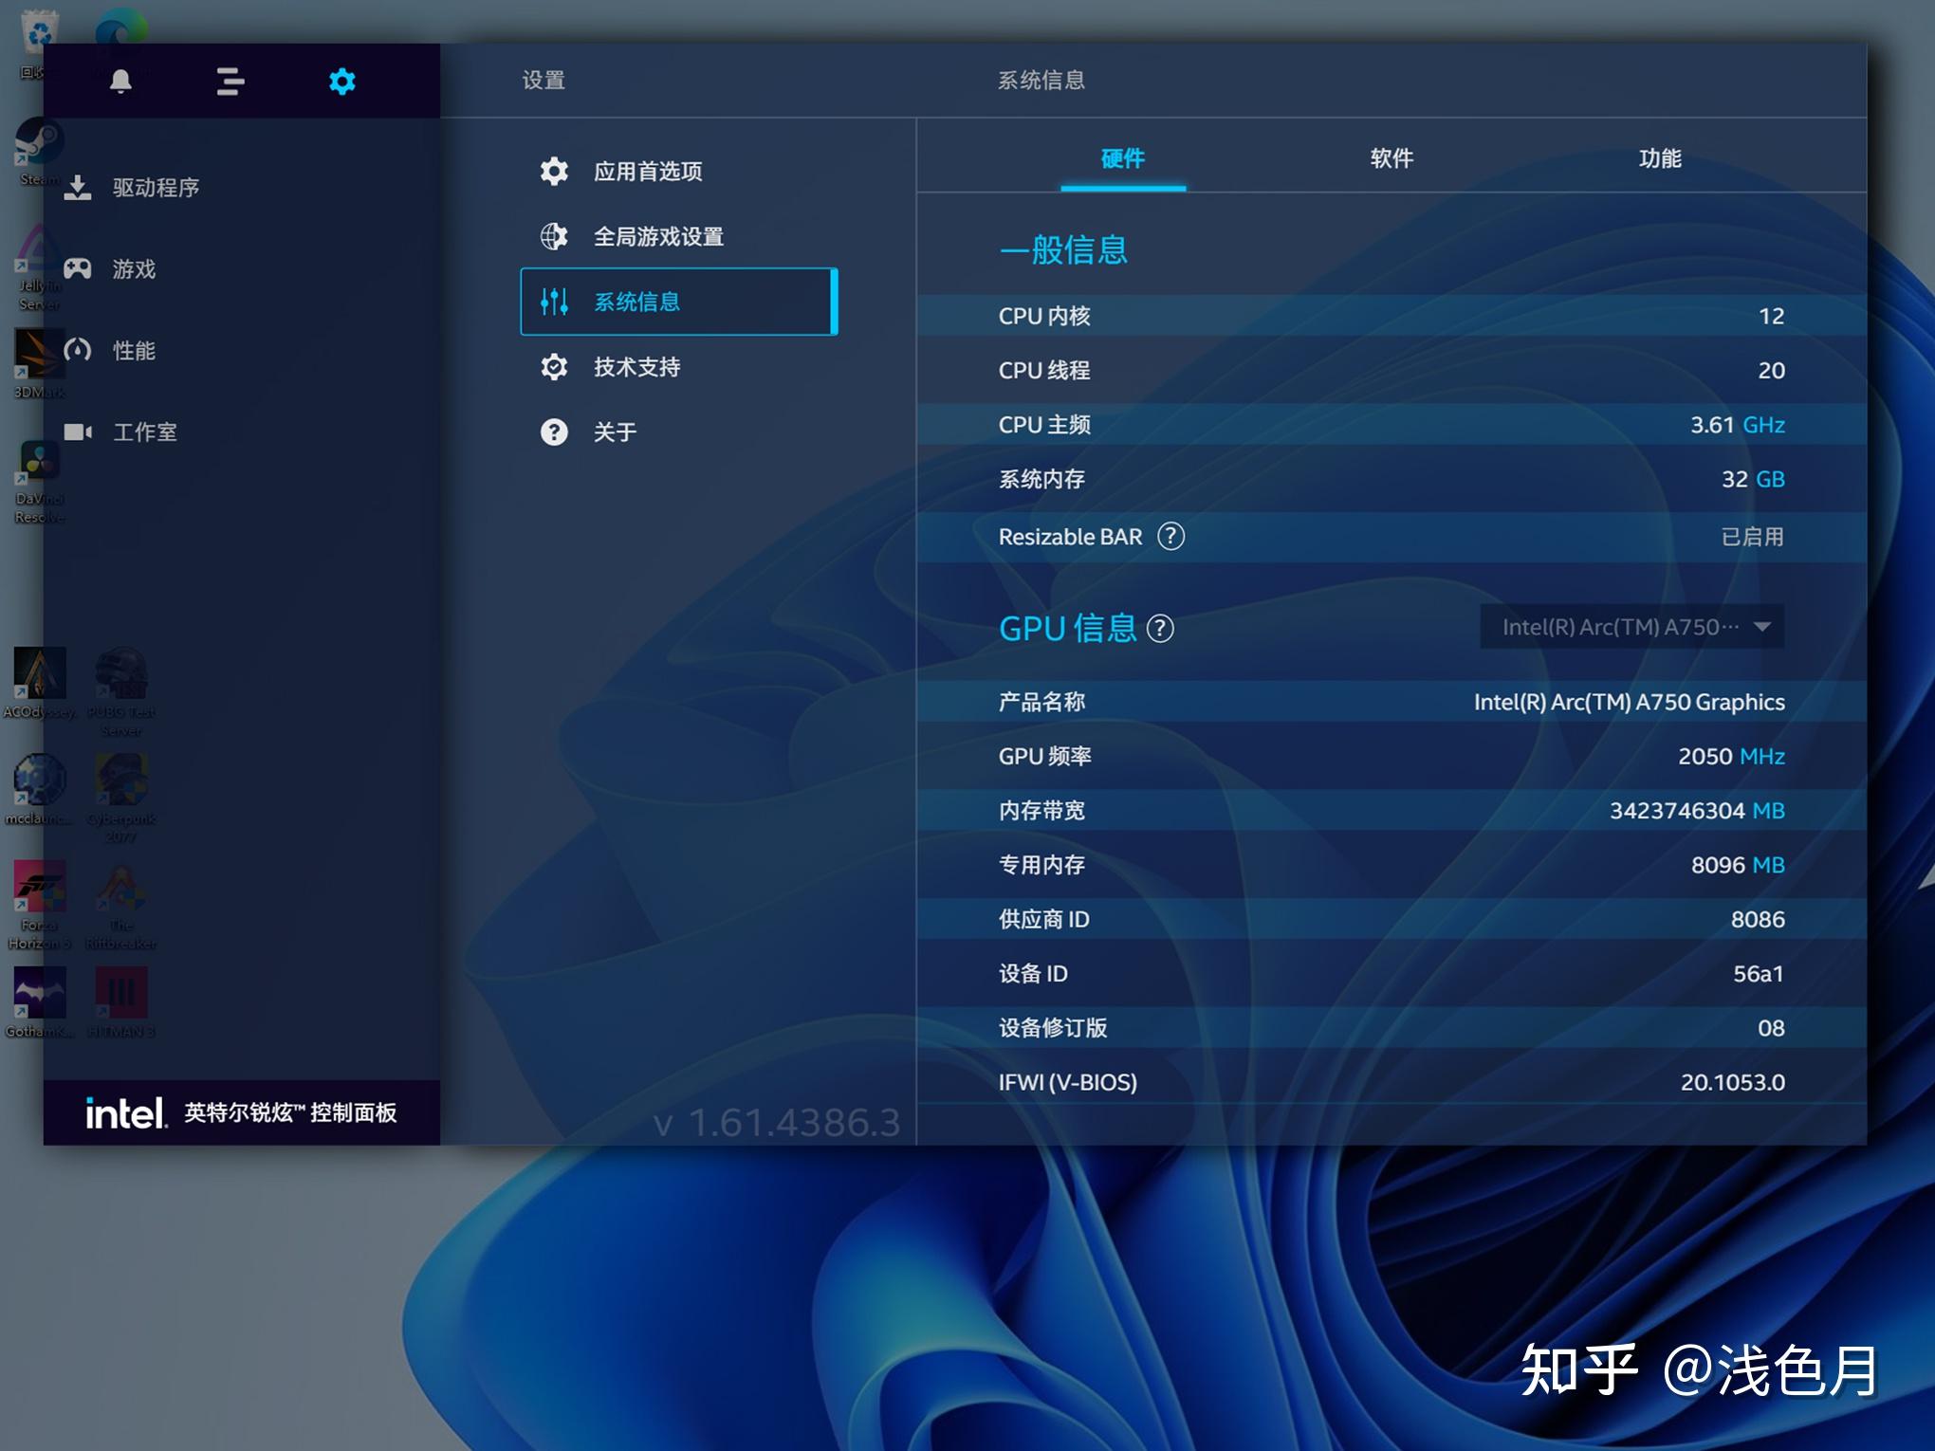The height and width of the screenshot is (1451, 1935).
Task: Switch to the 软件 tab
Action: click(1391, 158)
